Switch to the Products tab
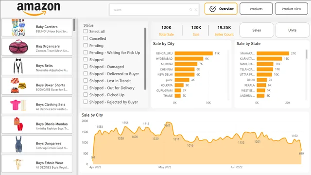The width and height of the screenshot is (311, 175). 256,9
